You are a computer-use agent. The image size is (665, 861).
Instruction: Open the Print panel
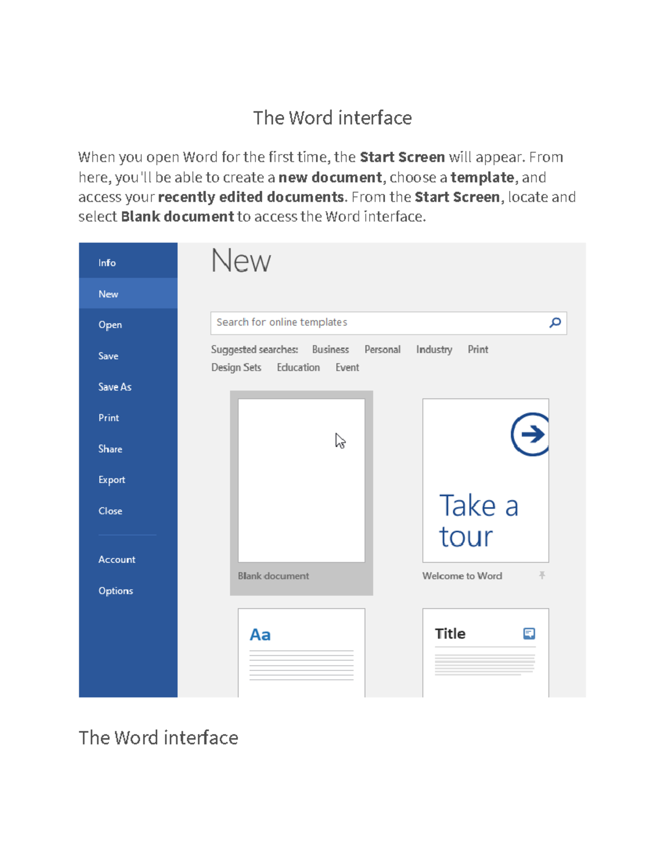point(108,417)
